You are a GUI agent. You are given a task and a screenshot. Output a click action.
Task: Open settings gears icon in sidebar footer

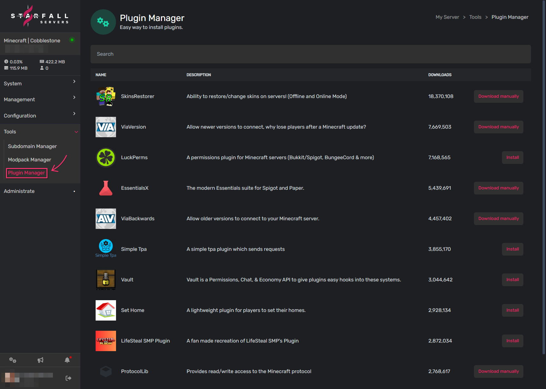point(13,360)
